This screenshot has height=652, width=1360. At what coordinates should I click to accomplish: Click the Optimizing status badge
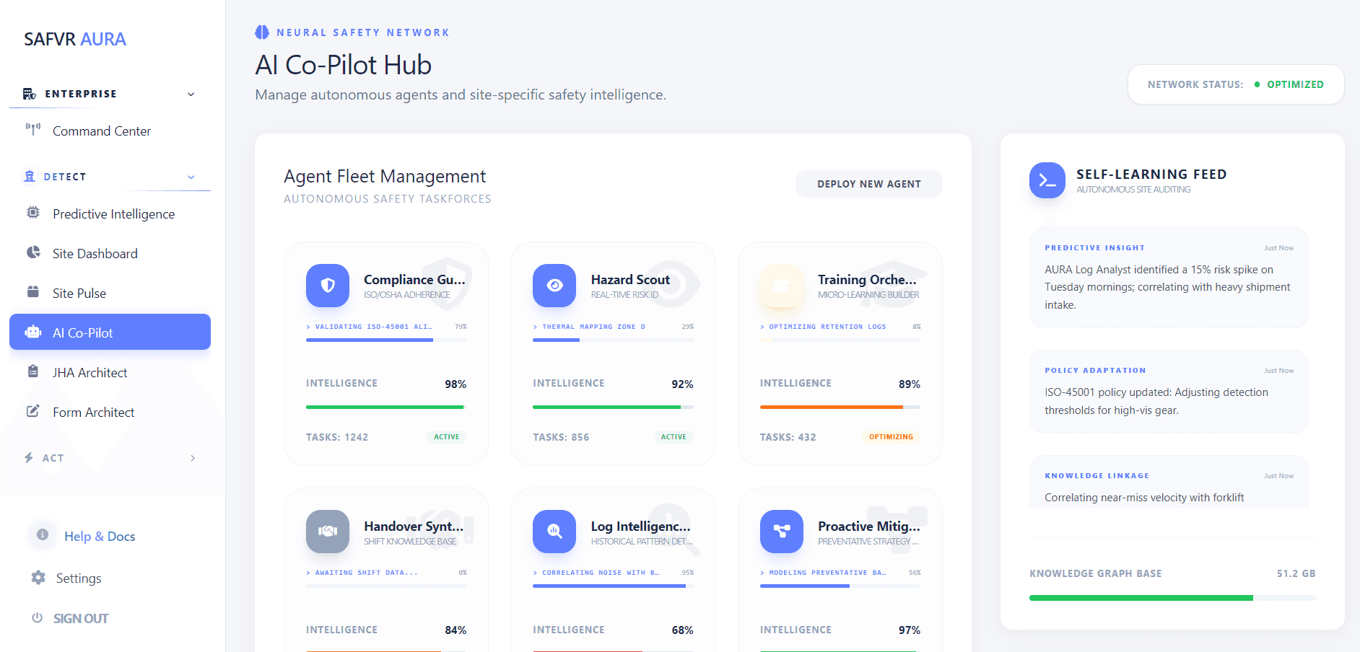pos(891,436)
